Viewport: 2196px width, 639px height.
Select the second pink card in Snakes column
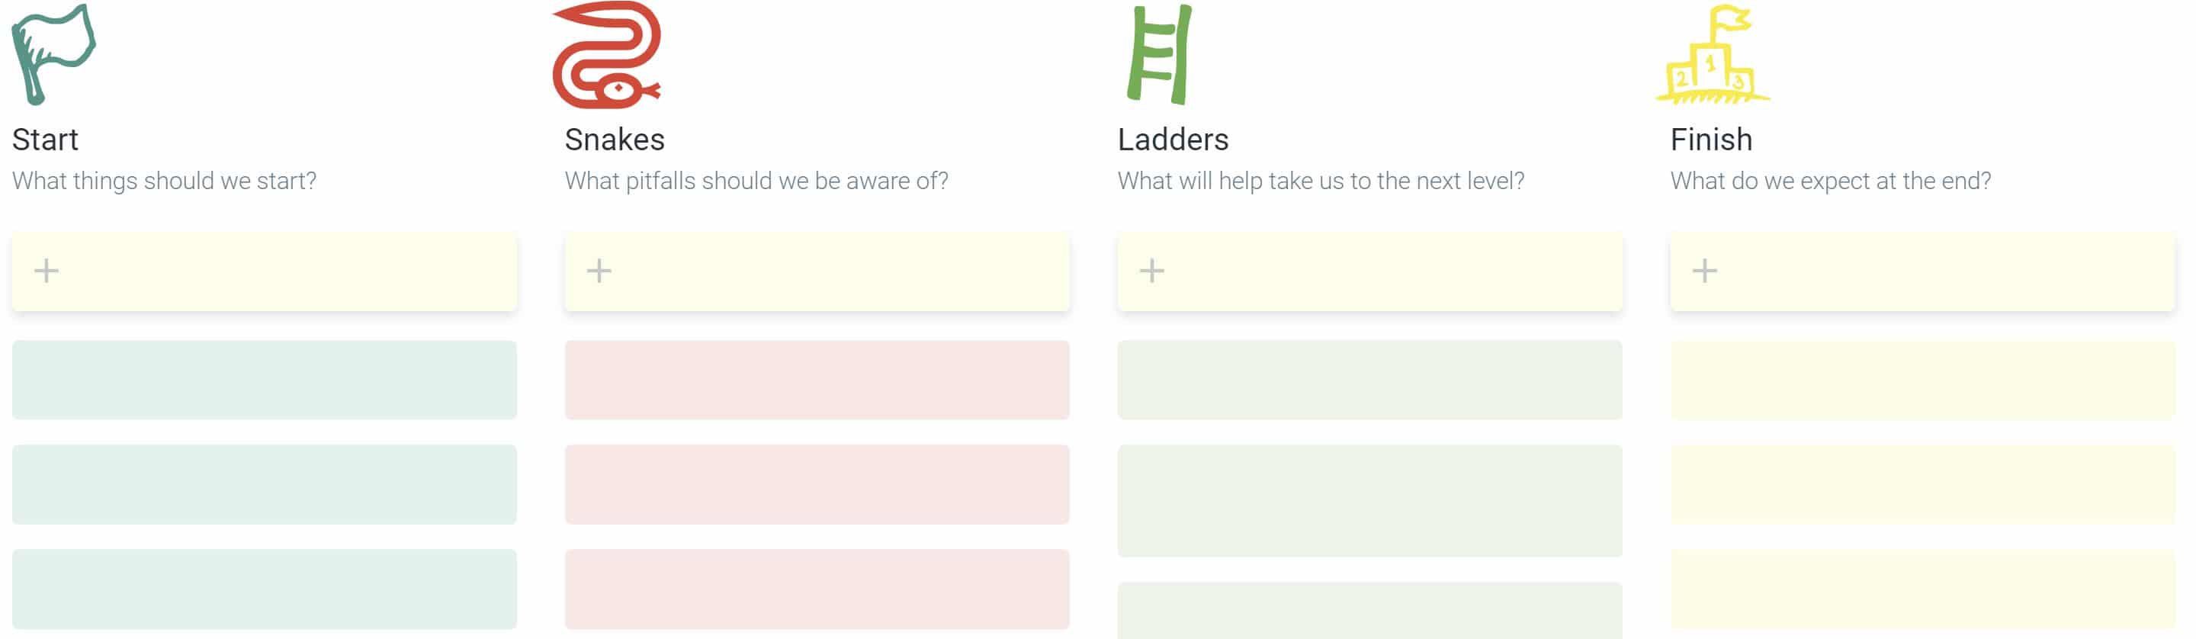click(817, 486)
